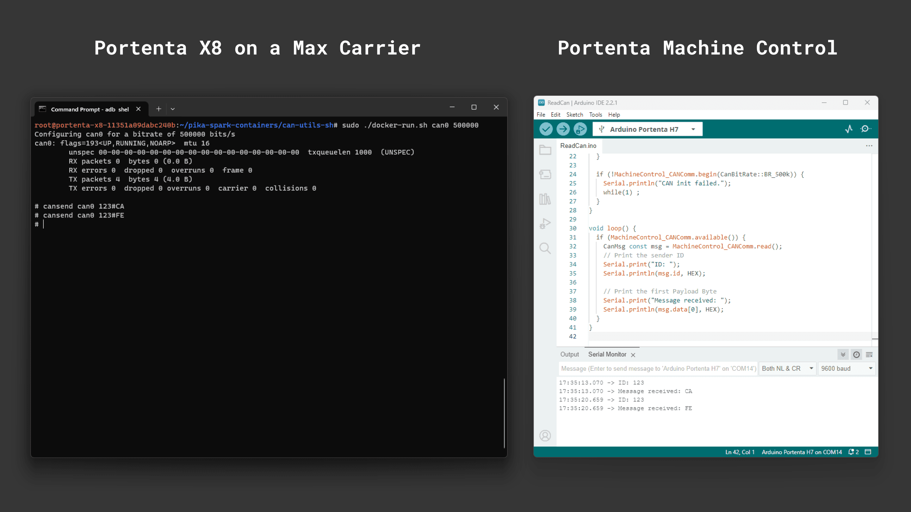Open the Sketch menu

574,114
